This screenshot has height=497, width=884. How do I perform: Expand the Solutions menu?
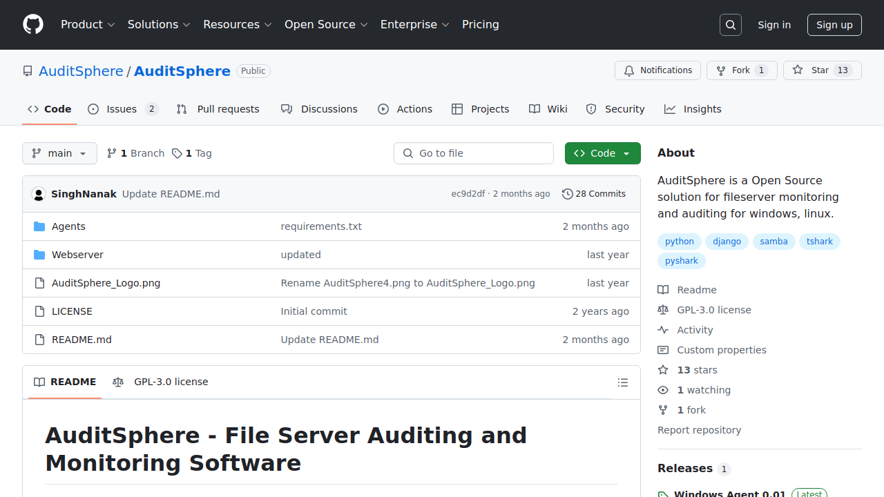pyautogui.click(x=159, y=24)
